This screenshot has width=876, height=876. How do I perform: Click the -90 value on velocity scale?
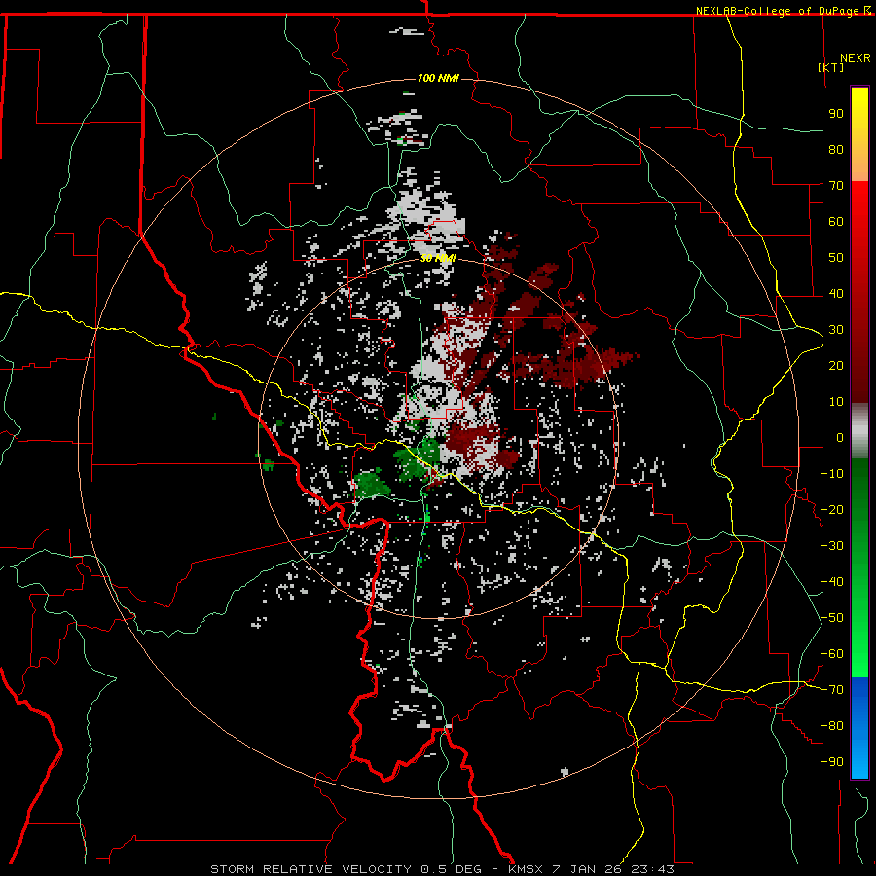click(x=832, y=762)
